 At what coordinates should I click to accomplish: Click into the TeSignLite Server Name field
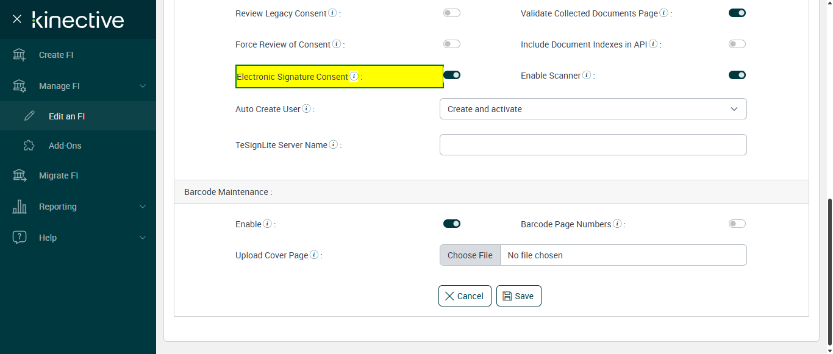point(593,145)
